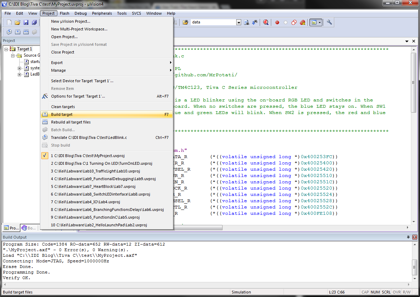The width and height of the screenshot is (420, 297).
Task: Insert a breakpoint with the red dot icon
Action: 277,22
